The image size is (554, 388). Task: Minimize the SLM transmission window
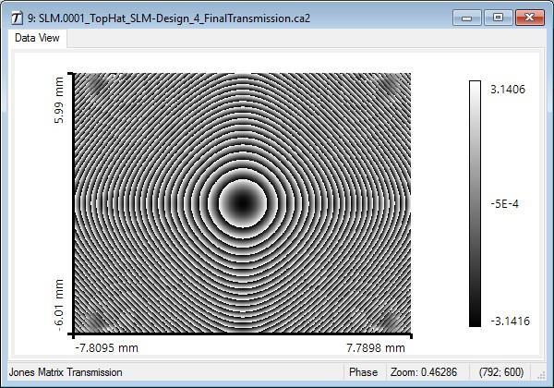[x=473, y=17]
